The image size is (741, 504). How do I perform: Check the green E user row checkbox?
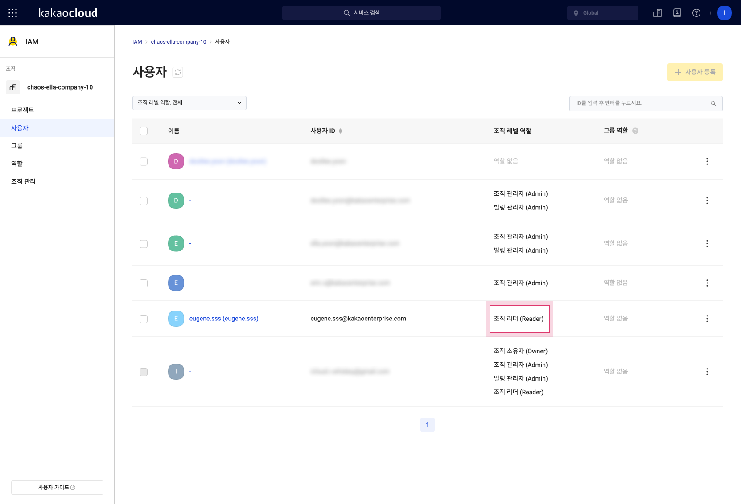[144, 244]
